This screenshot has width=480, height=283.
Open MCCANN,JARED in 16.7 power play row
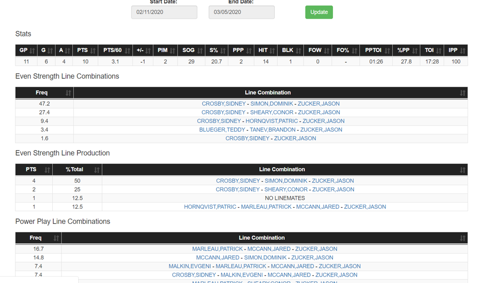(x=269, y=249)
